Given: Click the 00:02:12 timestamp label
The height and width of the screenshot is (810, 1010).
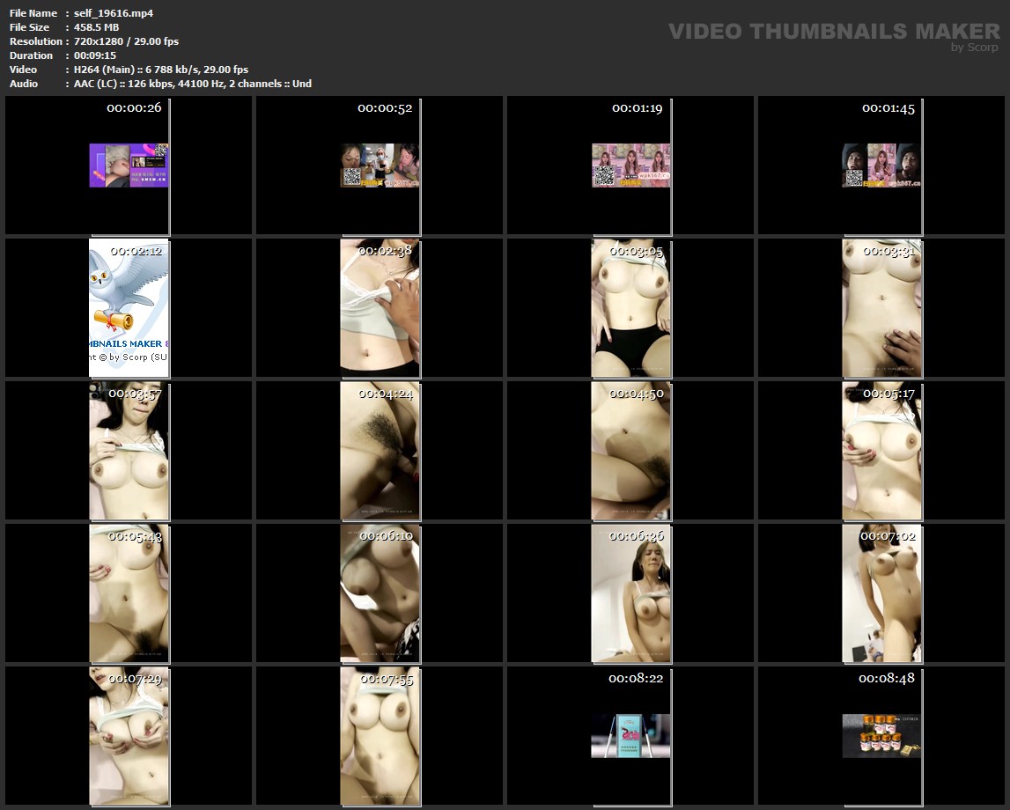Looking at the screenshot, I should coord(136,251).
